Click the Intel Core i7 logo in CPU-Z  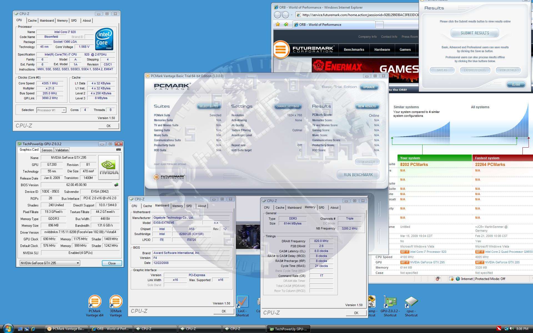[104, 39]
